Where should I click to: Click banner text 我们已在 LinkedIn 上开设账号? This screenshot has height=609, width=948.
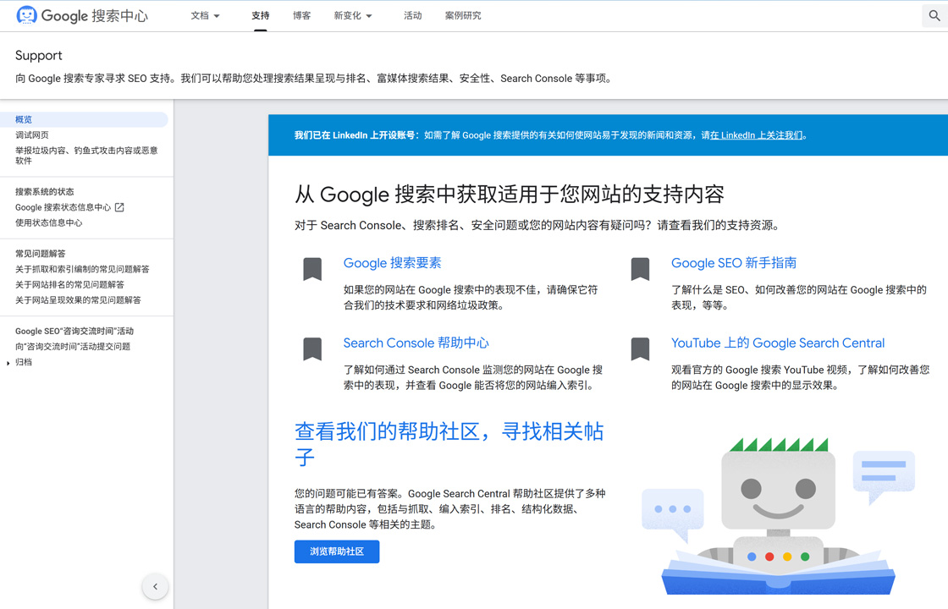click(356, 135)
